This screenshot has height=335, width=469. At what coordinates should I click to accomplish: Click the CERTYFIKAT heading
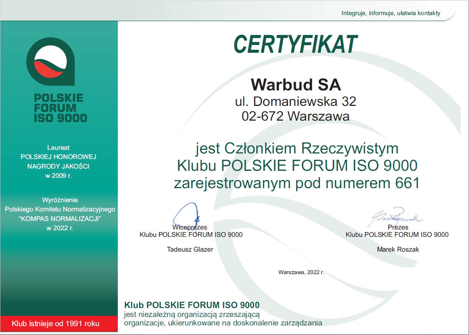coord(295,44)
